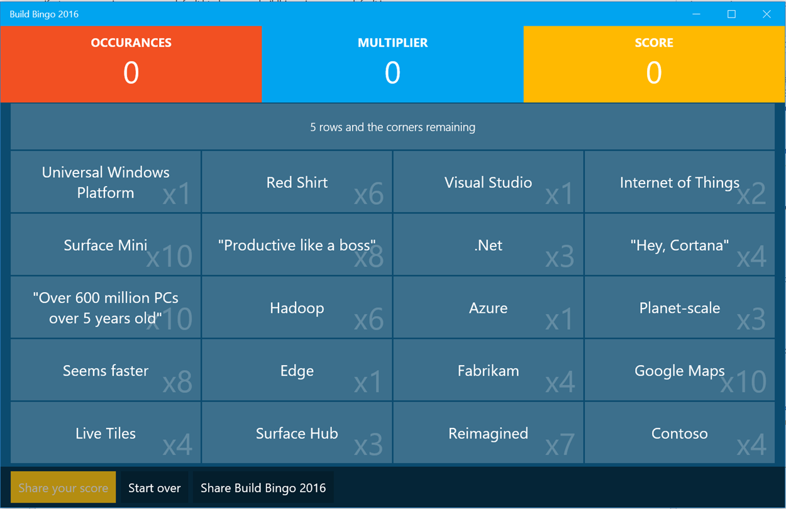The height and width of the screenshot is (509, 786).
Task: Click the Hadoop bingo tile
Action: tap(297, 308)
